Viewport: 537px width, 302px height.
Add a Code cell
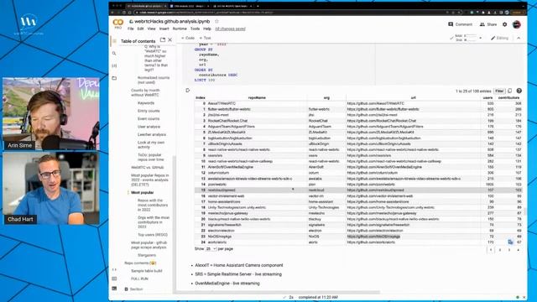(188, 38)
